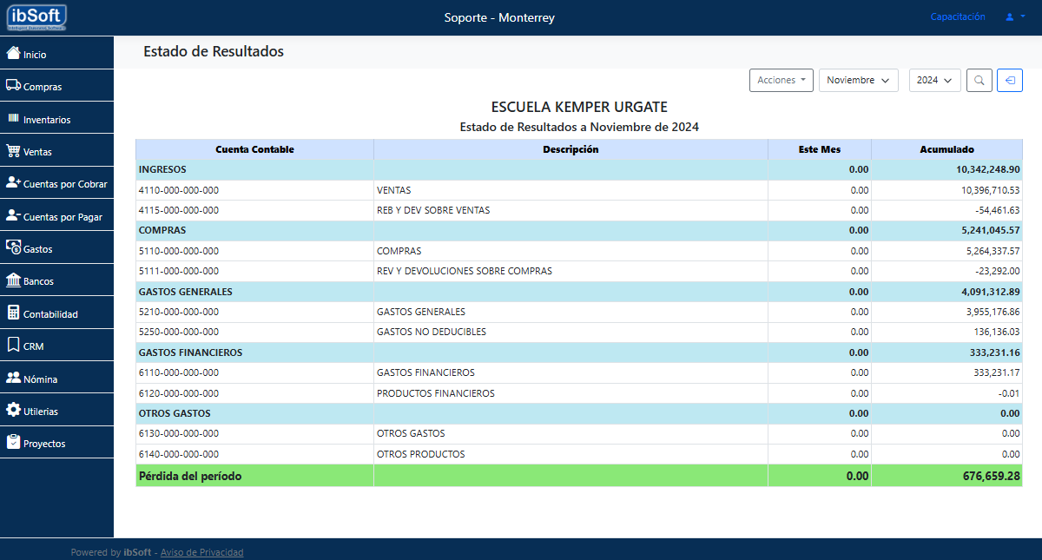
Task: Open Utilerías gear icon
Action: pyautogui.click(x=13, y=411)
